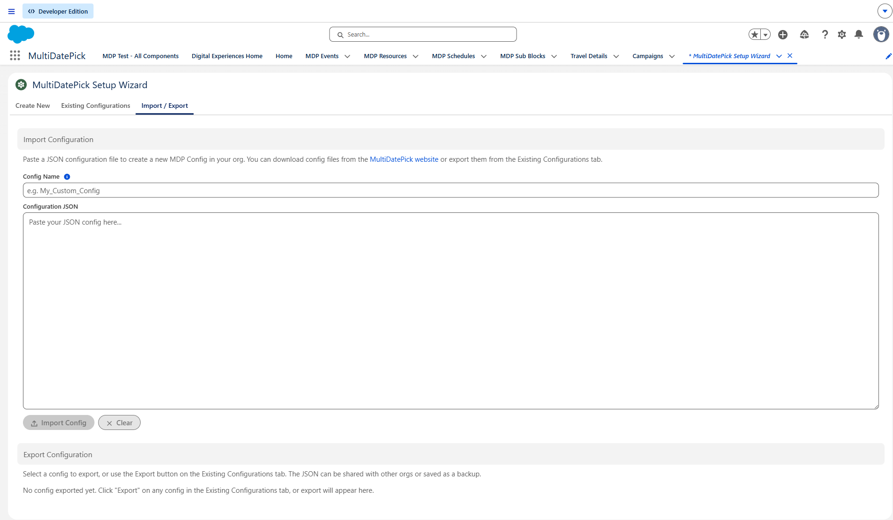Open the Travel Details nav tab

[589, 56]
